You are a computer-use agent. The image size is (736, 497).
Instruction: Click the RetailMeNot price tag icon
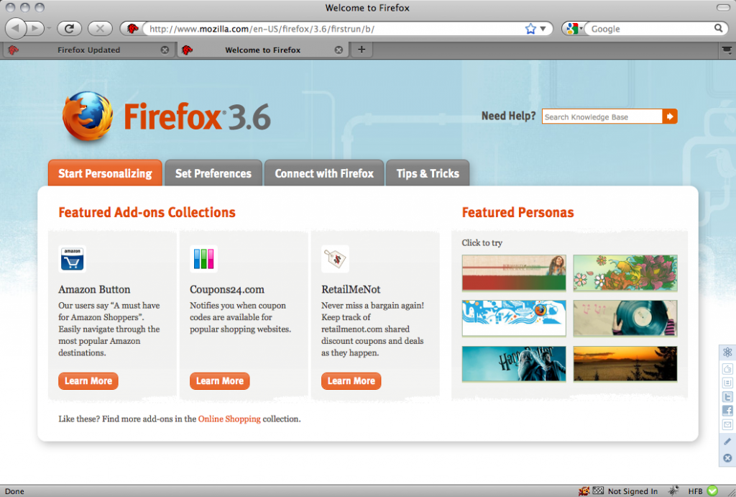pyautogui.click(x=335, y=259)
